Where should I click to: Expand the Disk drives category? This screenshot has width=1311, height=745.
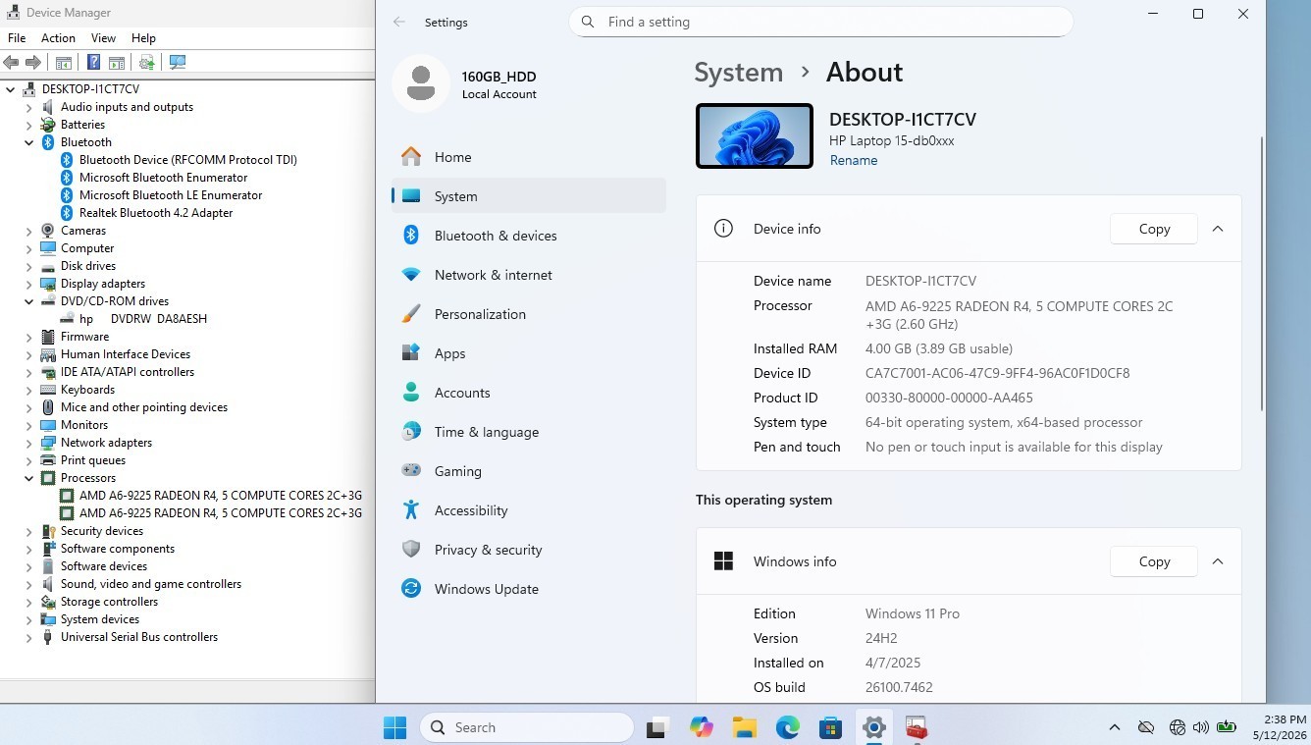coord(29,266)
